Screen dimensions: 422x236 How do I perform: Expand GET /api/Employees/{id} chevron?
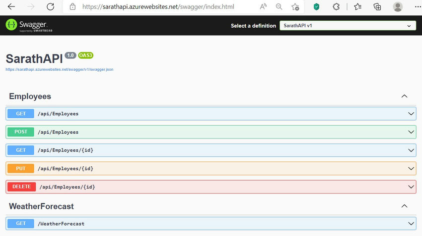click(411, 150)
